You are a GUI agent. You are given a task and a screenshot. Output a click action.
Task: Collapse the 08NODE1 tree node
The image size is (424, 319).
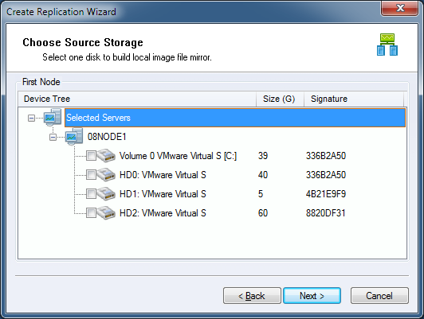(x=53, y=137)
